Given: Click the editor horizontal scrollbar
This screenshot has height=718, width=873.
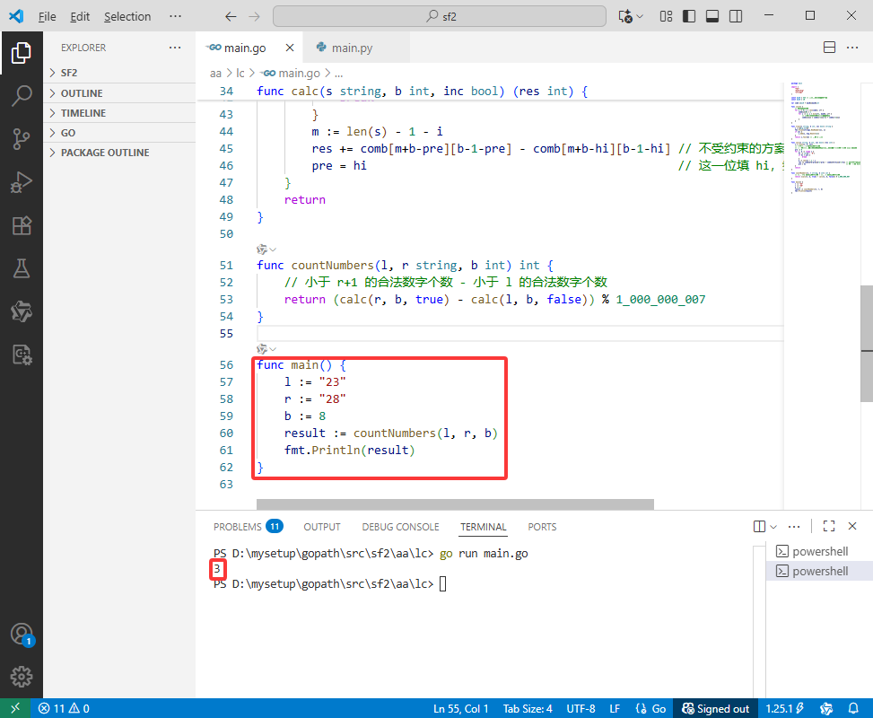Looking at the screenshot, I should [x=455, y=504].
